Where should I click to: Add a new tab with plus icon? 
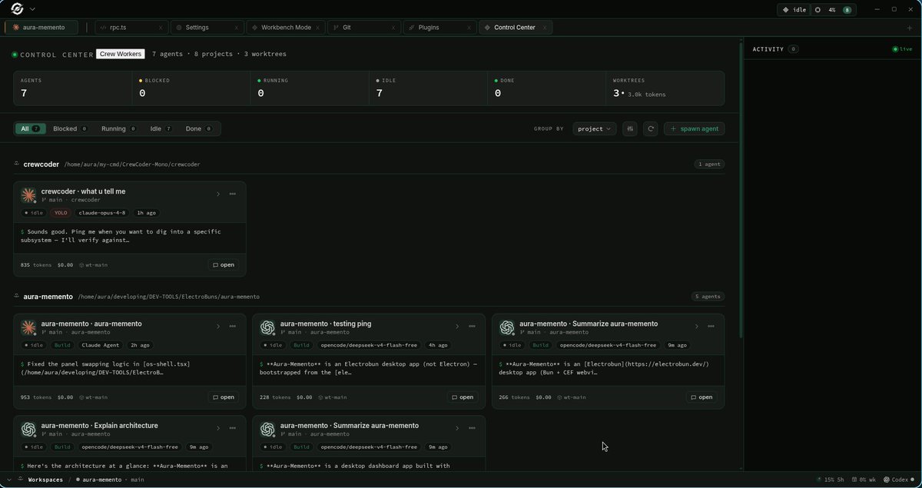coord(910,28)
